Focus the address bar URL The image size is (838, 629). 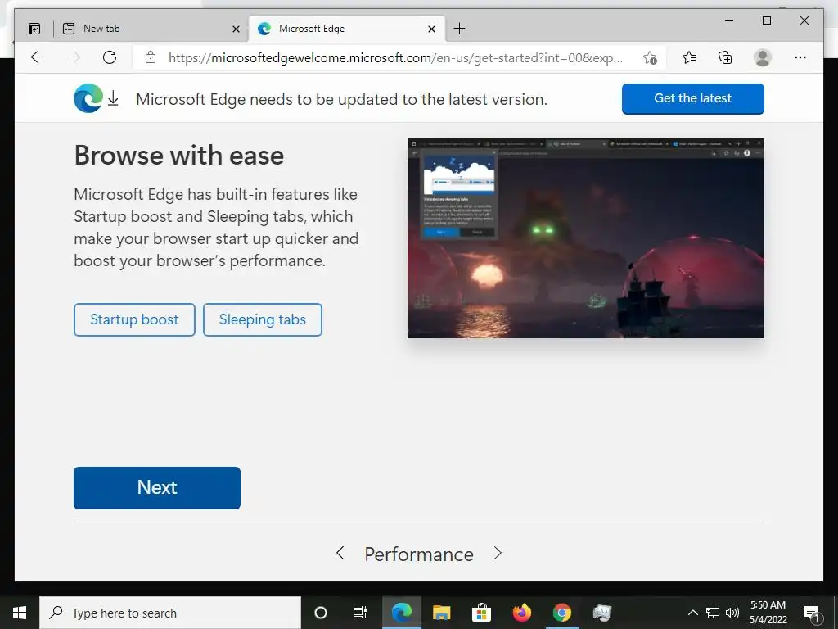[395, 58]
